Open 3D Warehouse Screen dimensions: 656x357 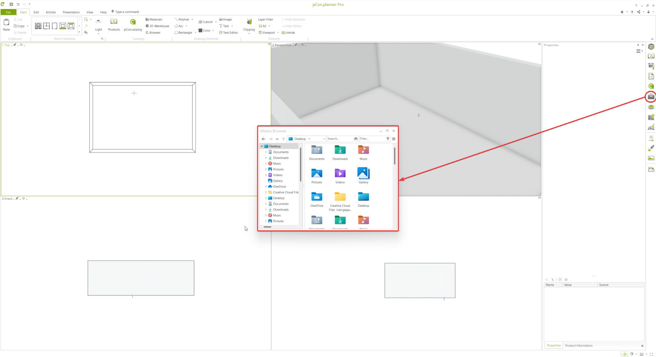[157, 26]
